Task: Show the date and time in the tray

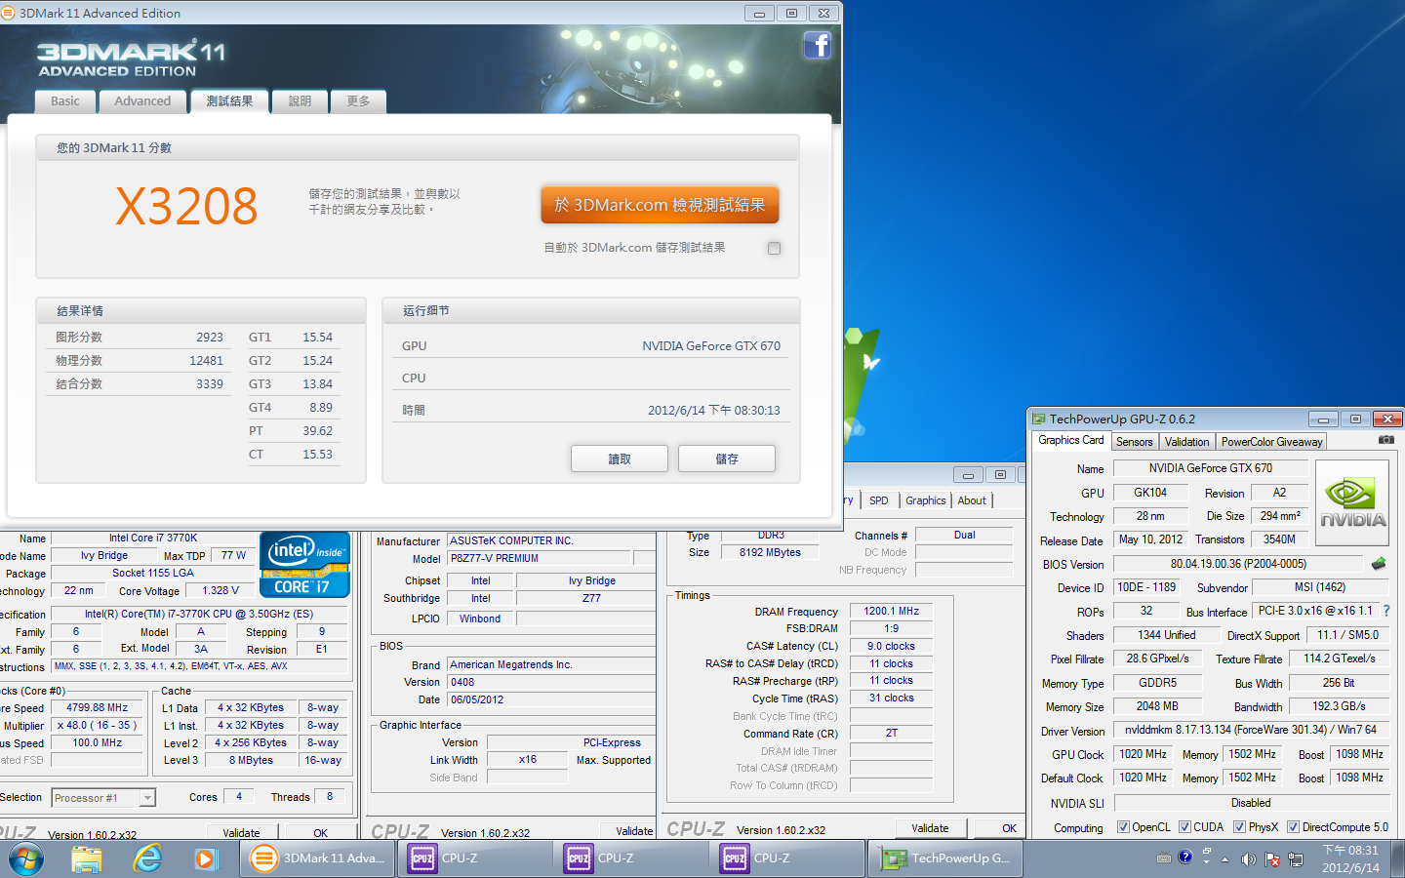Action: (1350, 858)
